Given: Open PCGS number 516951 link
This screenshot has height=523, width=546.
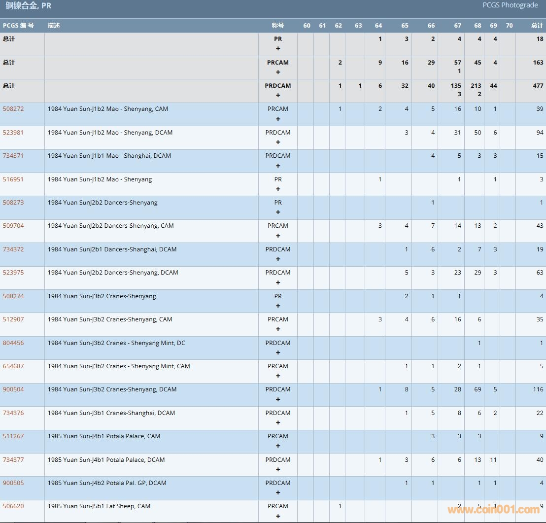Looking at the screenshot, I should [13, 179].
